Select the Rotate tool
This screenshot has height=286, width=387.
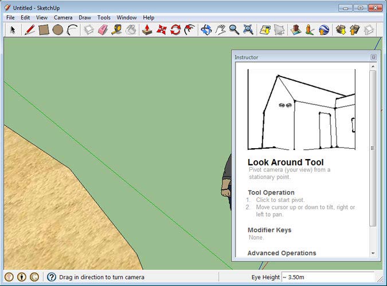(x=175, y=29)
